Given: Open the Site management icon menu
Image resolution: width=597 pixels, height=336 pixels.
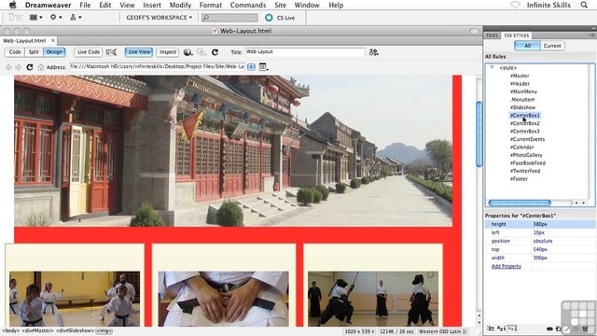Looking at the screenshot, I should [x=76, y=17].
